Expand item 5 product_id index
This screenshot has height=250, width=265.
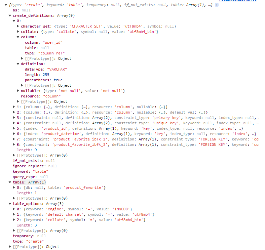14,129
